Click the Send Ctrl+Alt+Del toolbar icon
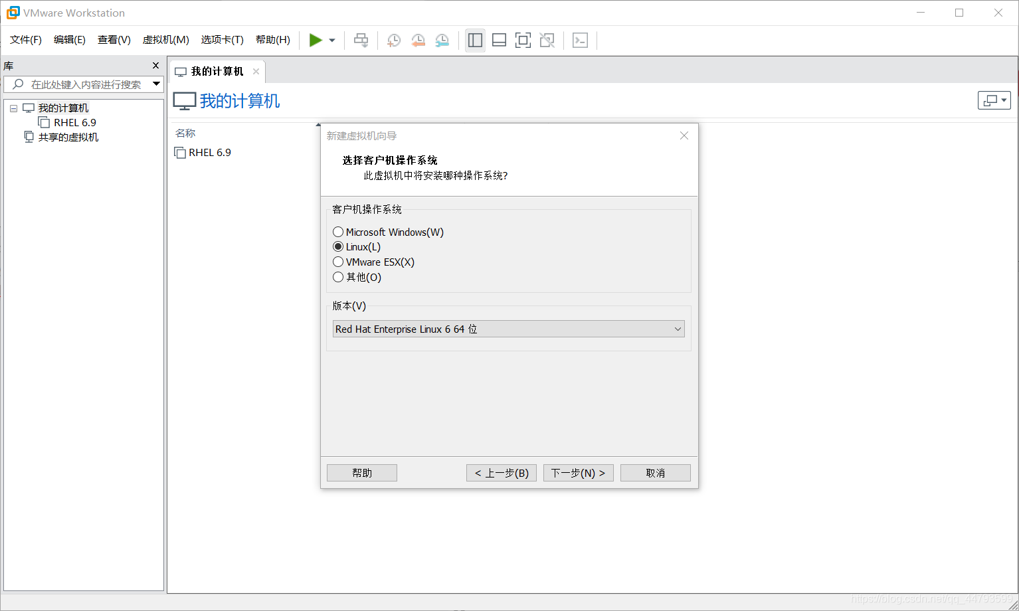Viewport: 1019px width, 611px height. [x=361, y=41]
